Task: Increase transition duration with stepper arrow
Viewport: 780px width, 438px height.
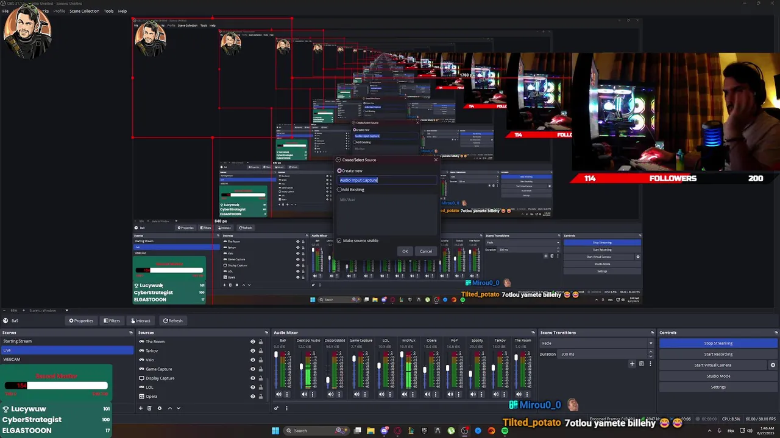Action: (x=650, y=352)
